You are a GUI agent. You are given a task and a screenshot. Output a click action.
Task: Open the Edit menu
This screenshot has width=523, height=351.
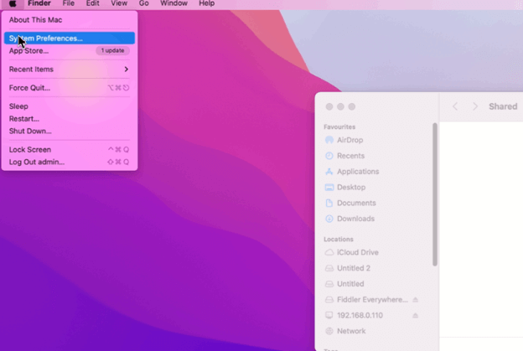coord(92,3)
